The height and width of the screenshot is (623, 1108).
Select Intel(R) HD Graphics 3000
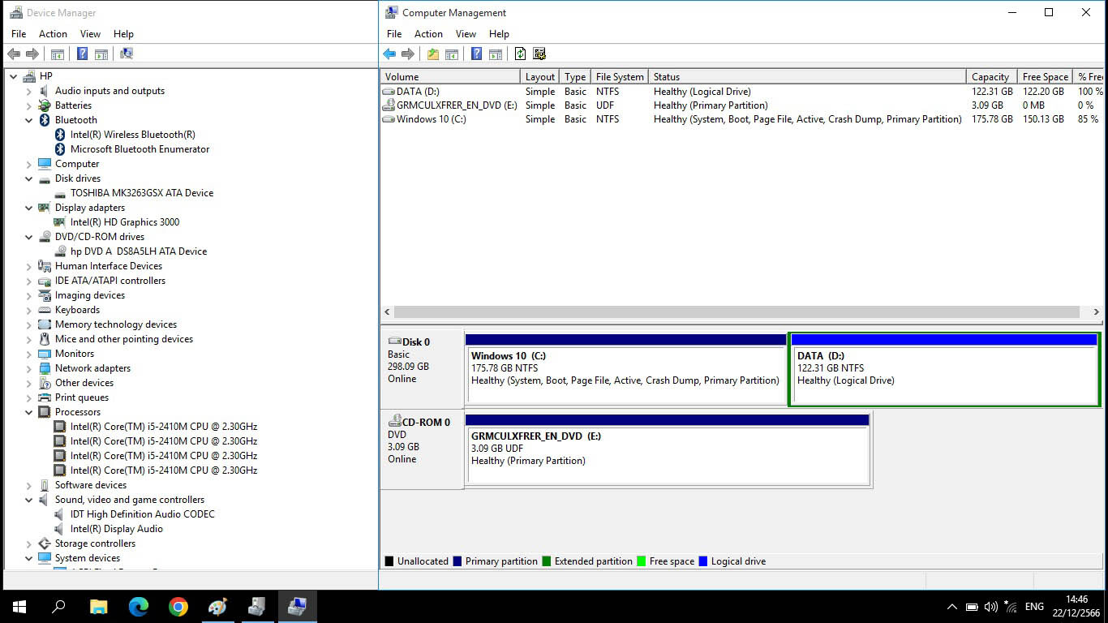(125, 222)
